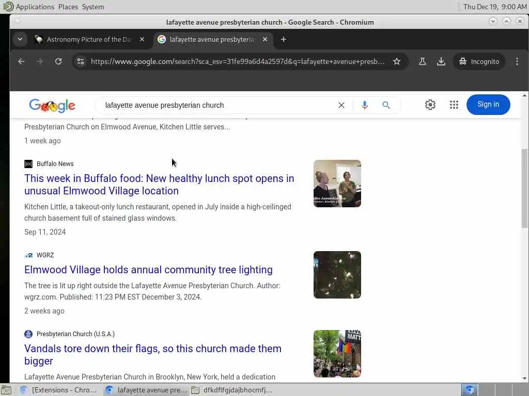Open the Kitchen Little article thumbnail

tap(337, 184)
